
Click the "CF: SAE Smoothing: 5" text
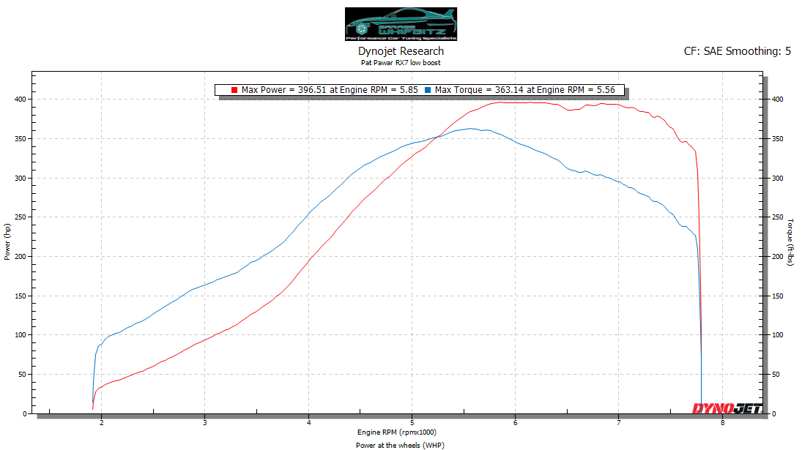pos(737,51)
